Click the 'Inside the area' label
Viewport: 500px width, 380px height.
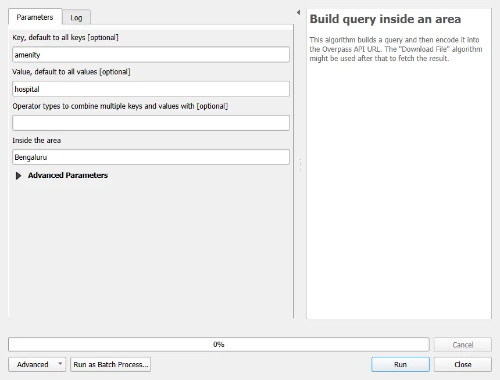pos(37,140)
